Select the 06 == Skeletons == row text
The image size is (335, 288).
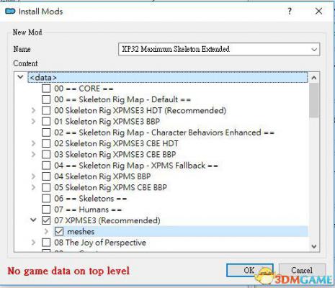tap(90, 199)
